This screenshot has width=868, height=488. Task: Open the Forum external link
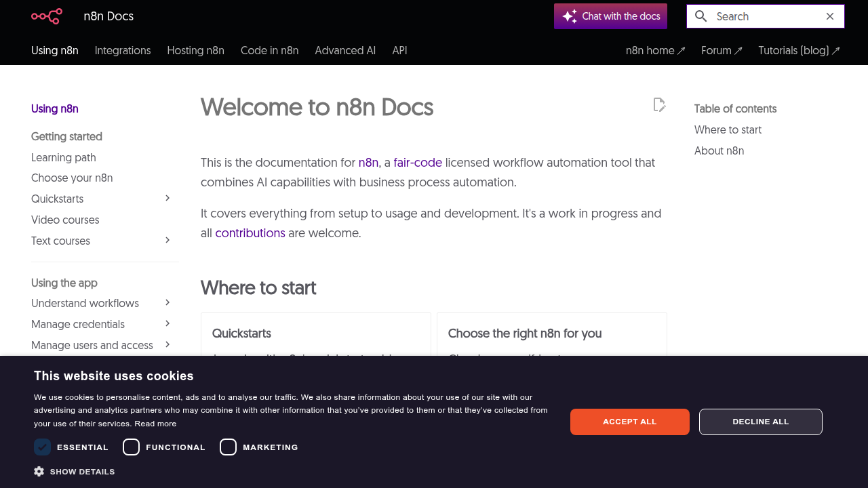coord(722,50)
